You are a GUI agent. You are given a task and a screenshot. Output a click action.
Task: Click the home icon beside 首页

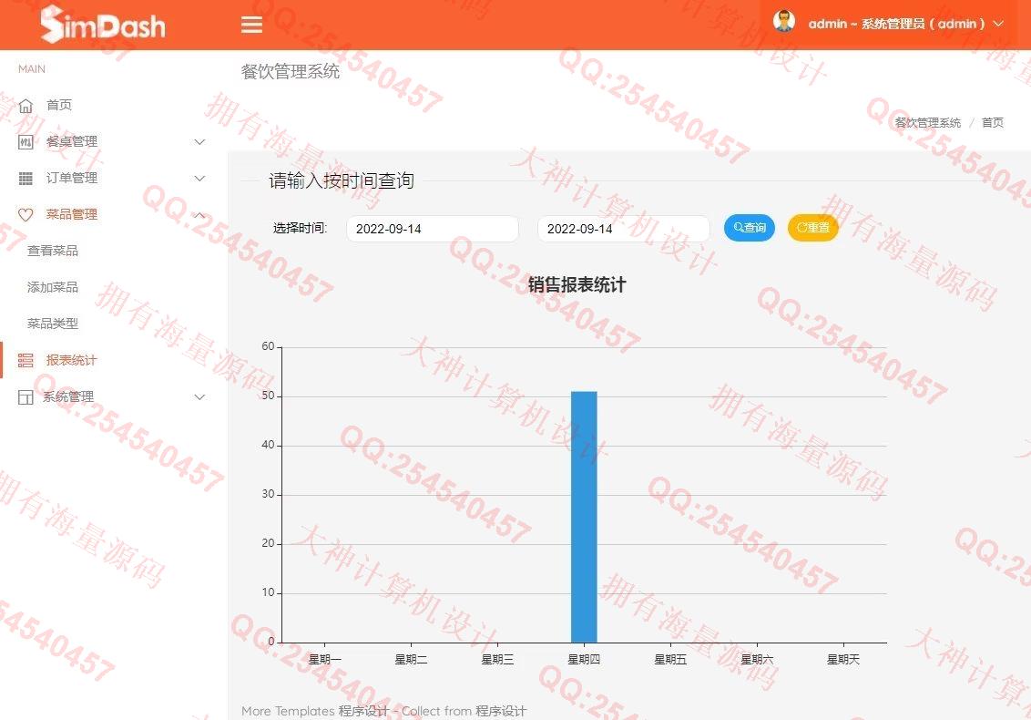coord(26,105)
